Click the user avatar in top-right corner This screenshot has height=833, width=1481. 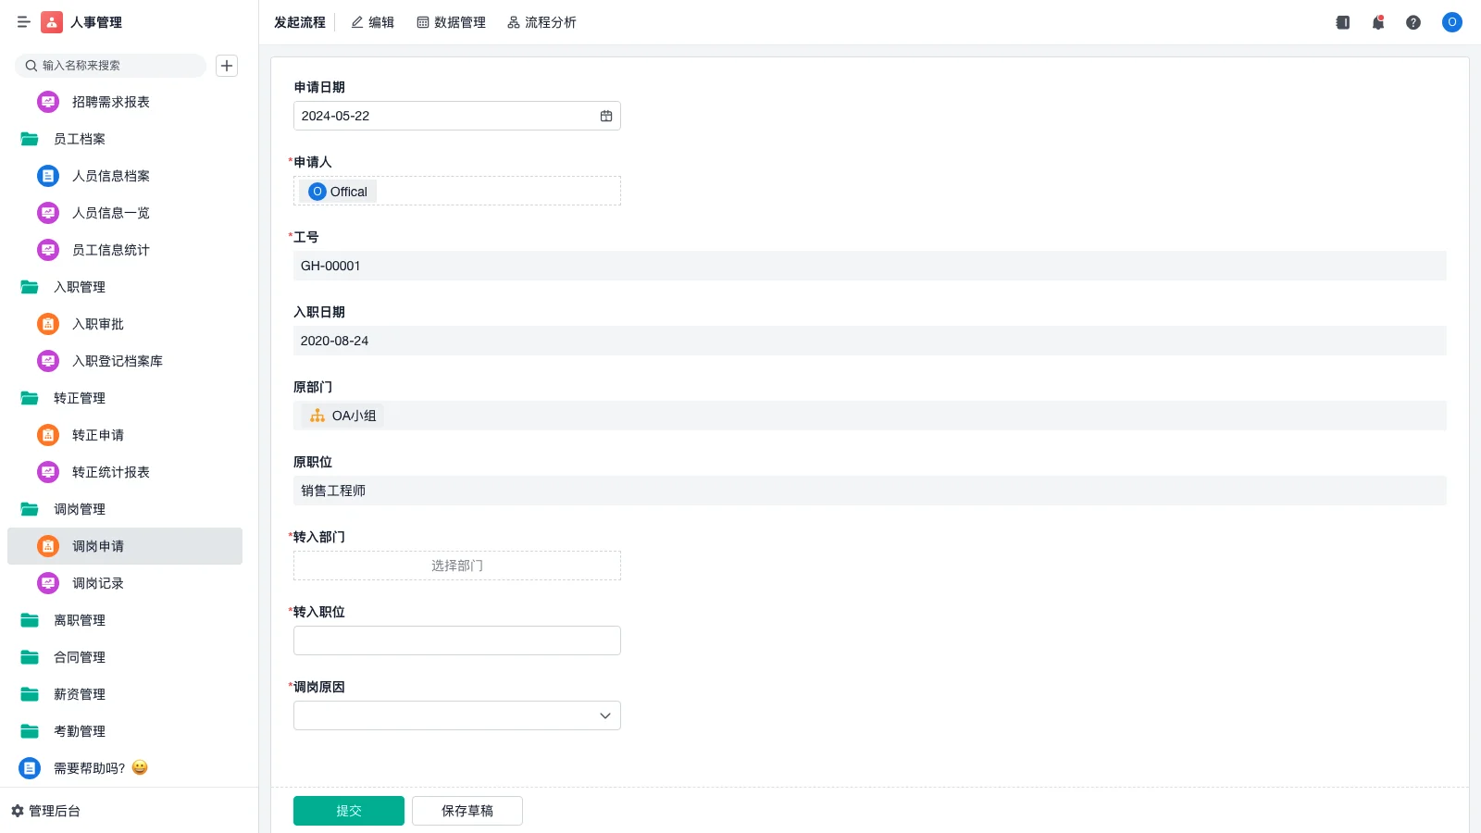[1451, 22]
